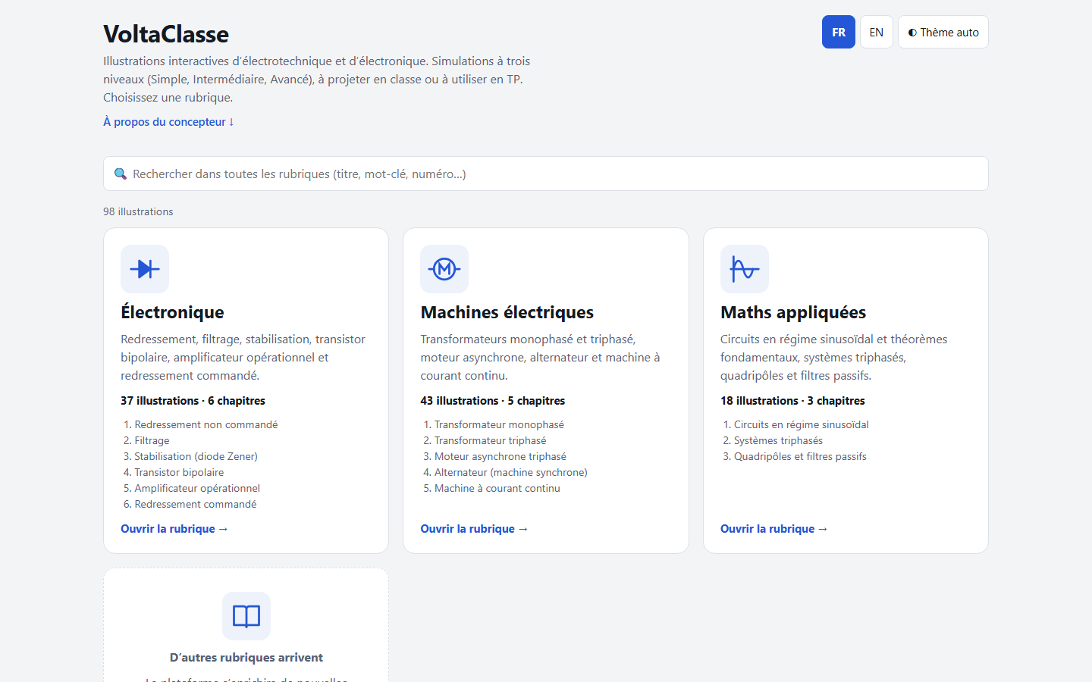This screenshot has height=682, width=1092.
Task: Open the Maths appliquées rubrique link
Action: click(774, 529)
